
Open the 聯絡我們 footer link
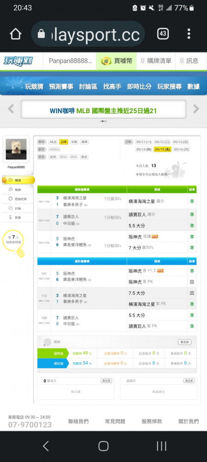[x=78, y=421]
